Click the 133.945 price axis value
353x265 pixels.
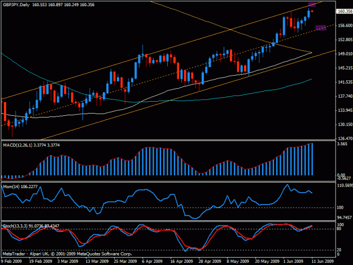[345, 110]
